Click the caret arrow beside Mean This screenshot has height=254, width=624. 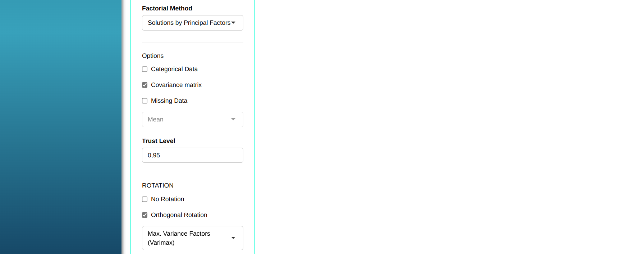click(233, 119)
